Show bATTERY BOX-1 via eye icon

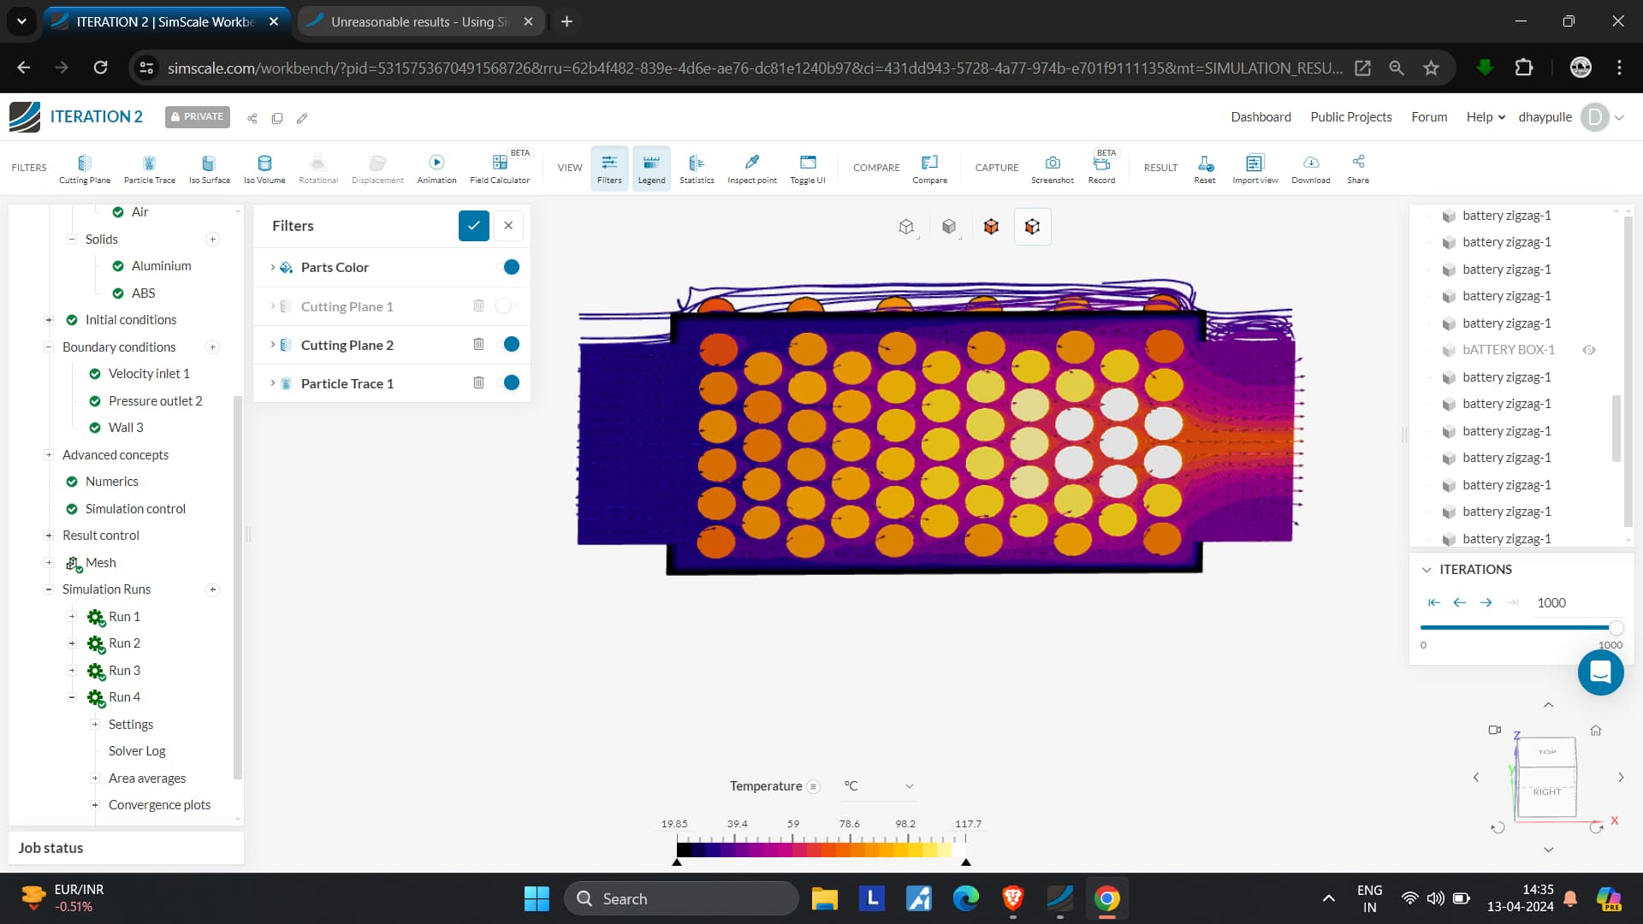click(x=1588, y=350)
